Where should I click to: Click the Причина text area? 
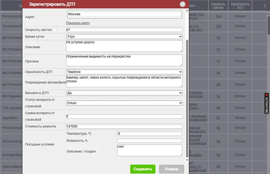point(124,60)
